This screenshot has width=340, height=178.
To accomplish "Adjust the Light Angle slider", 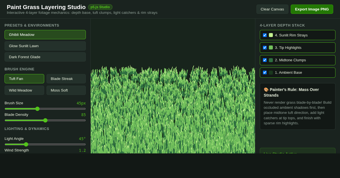I will [45, 144].
